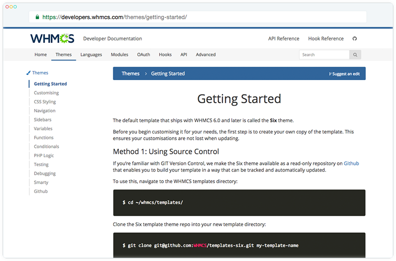Click the yellow window dot
This screenshot has width=396, height=261.
pyautogui.click(x=11, y=7)
